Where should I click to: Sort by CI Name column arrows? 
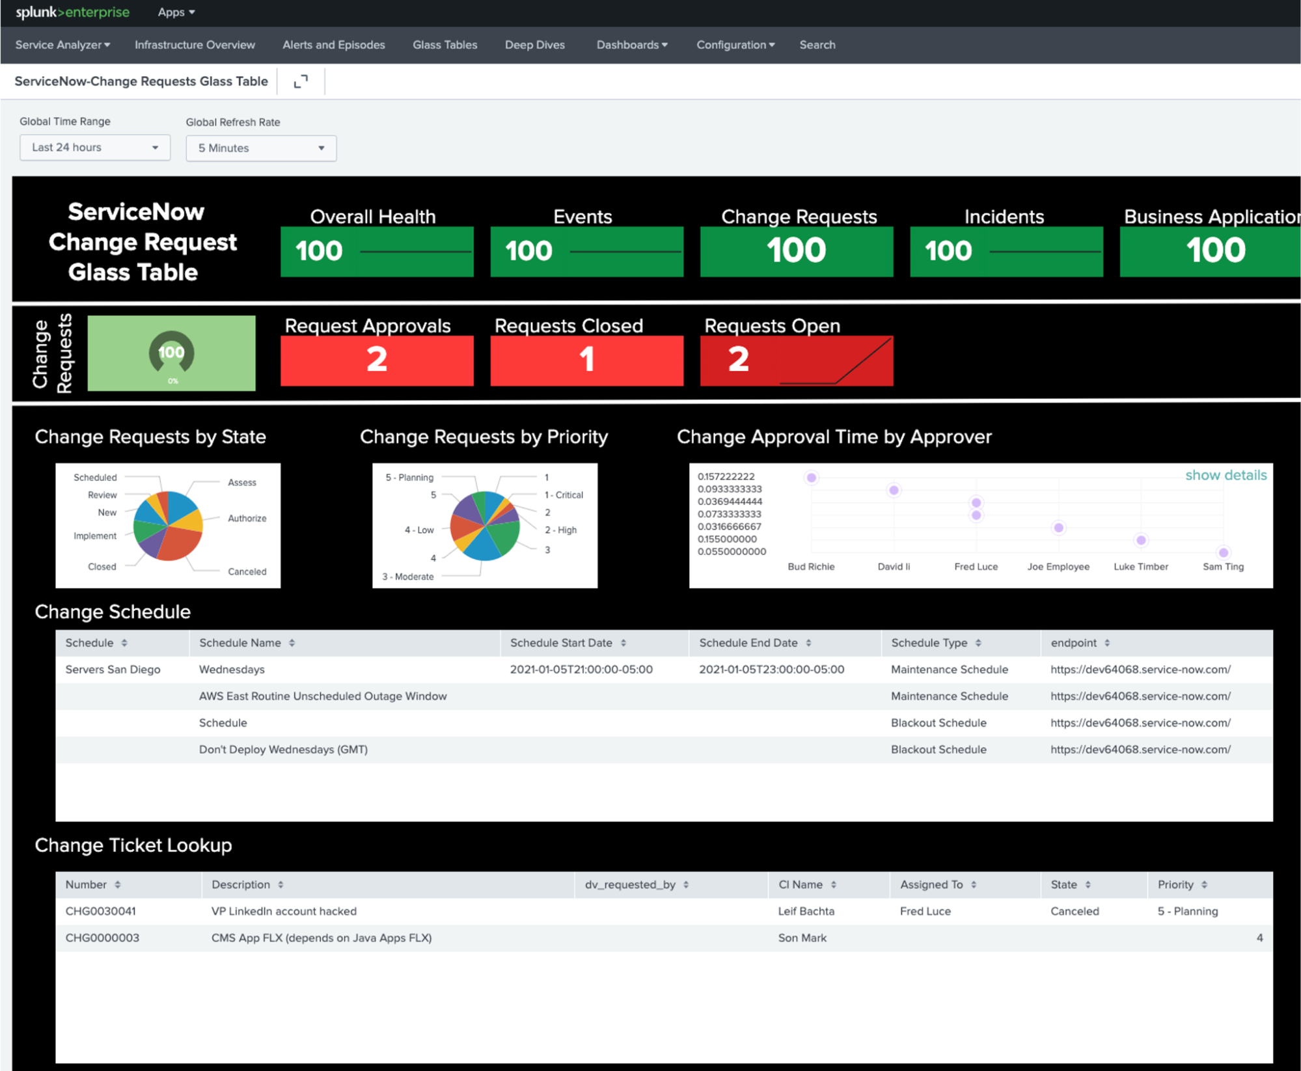834,885
